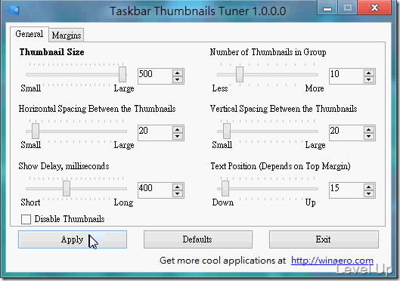Increase Text Position with up arrow

[369, 187]
